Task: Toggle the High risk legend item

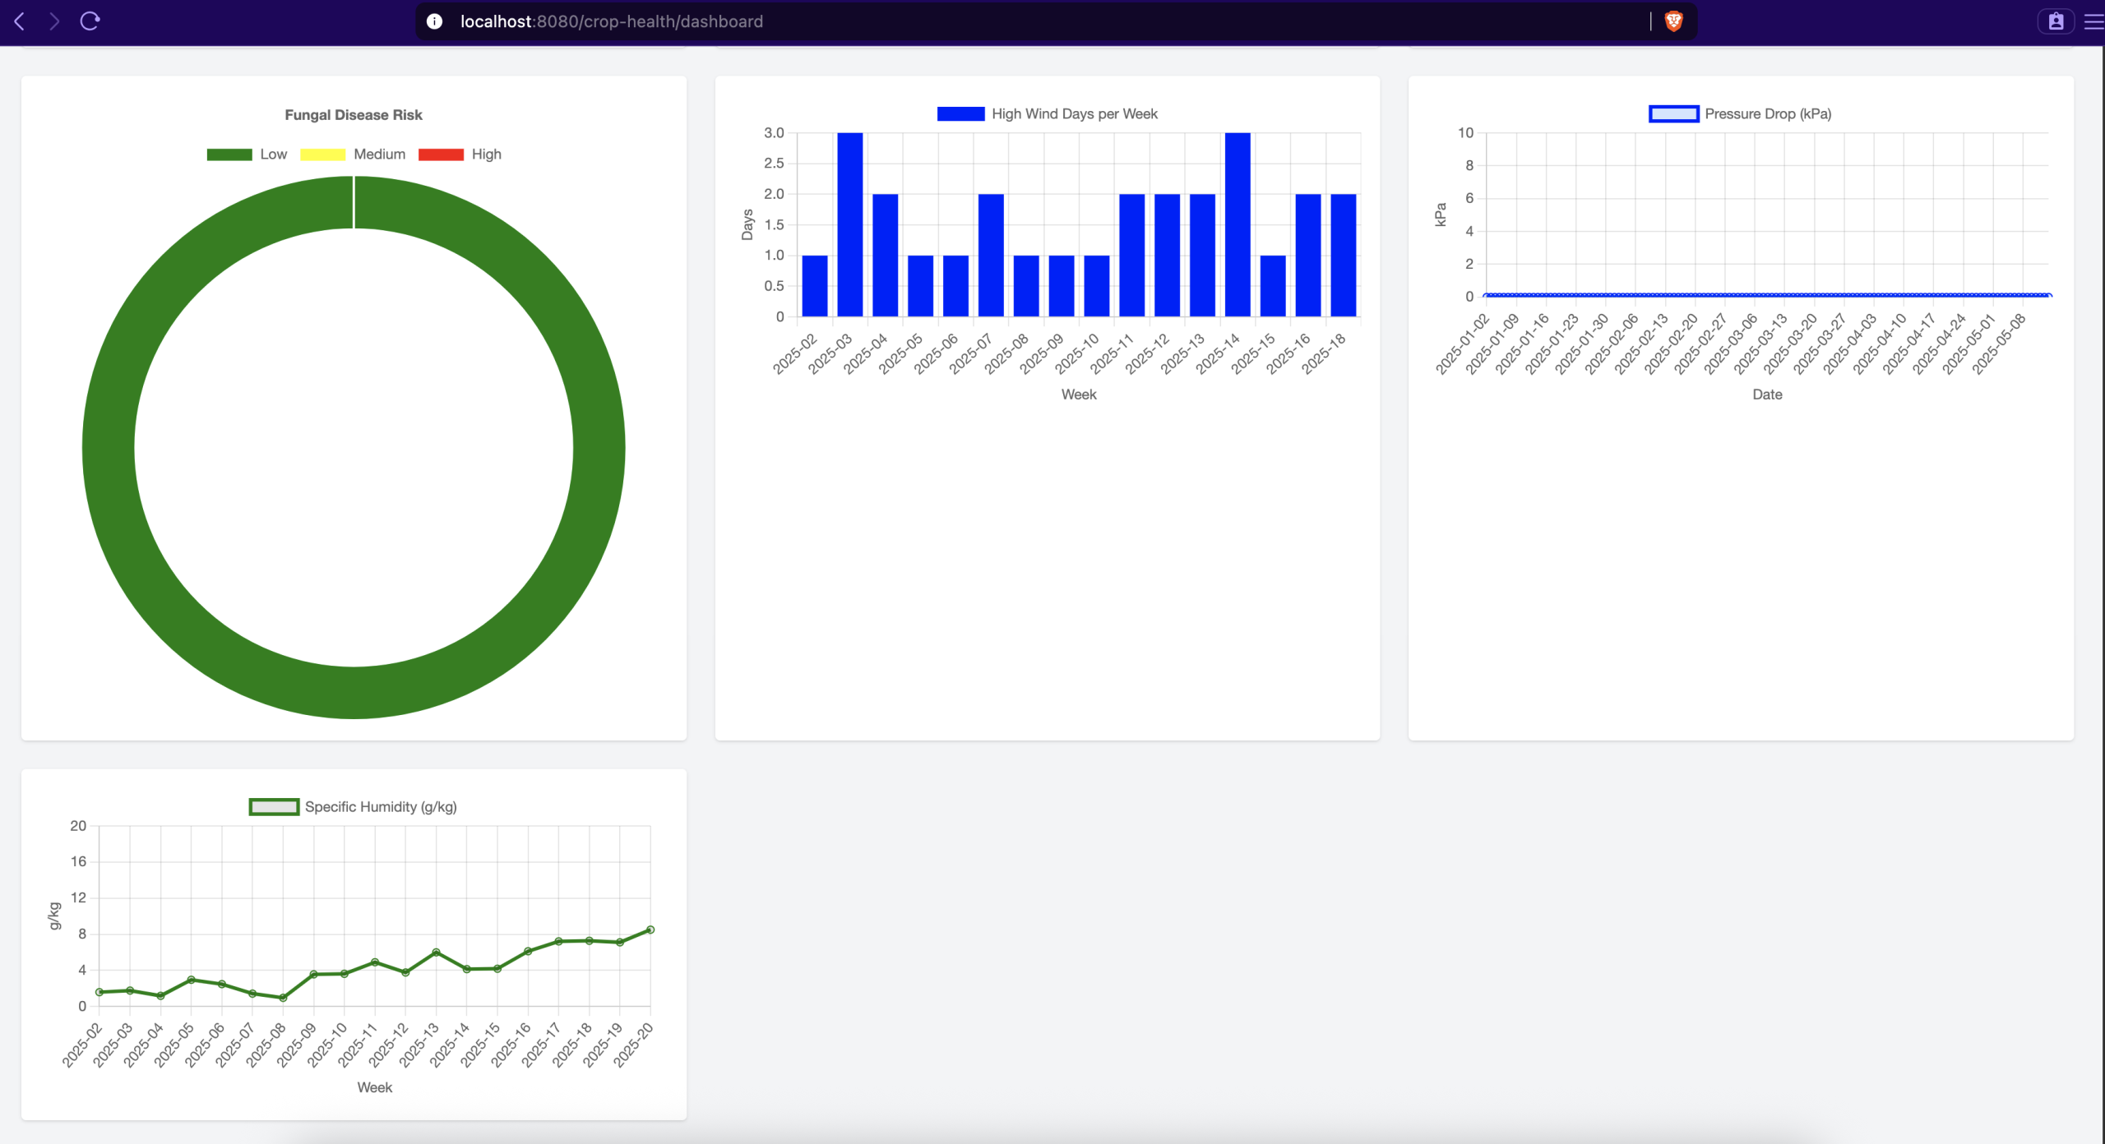Action: point(486,155)
